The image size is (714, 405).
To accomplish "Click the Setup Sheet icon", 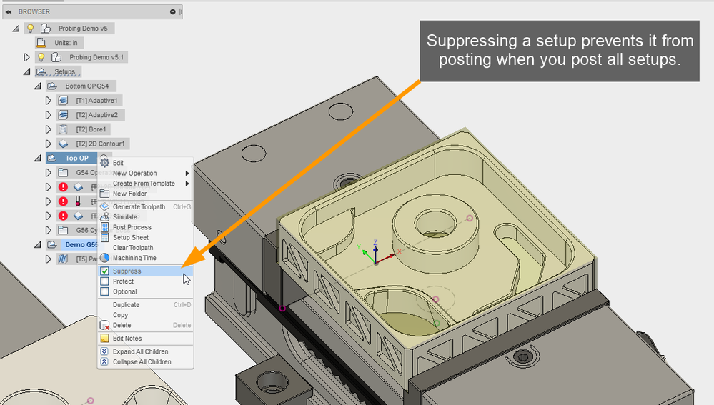I will [x=105, y=237].
